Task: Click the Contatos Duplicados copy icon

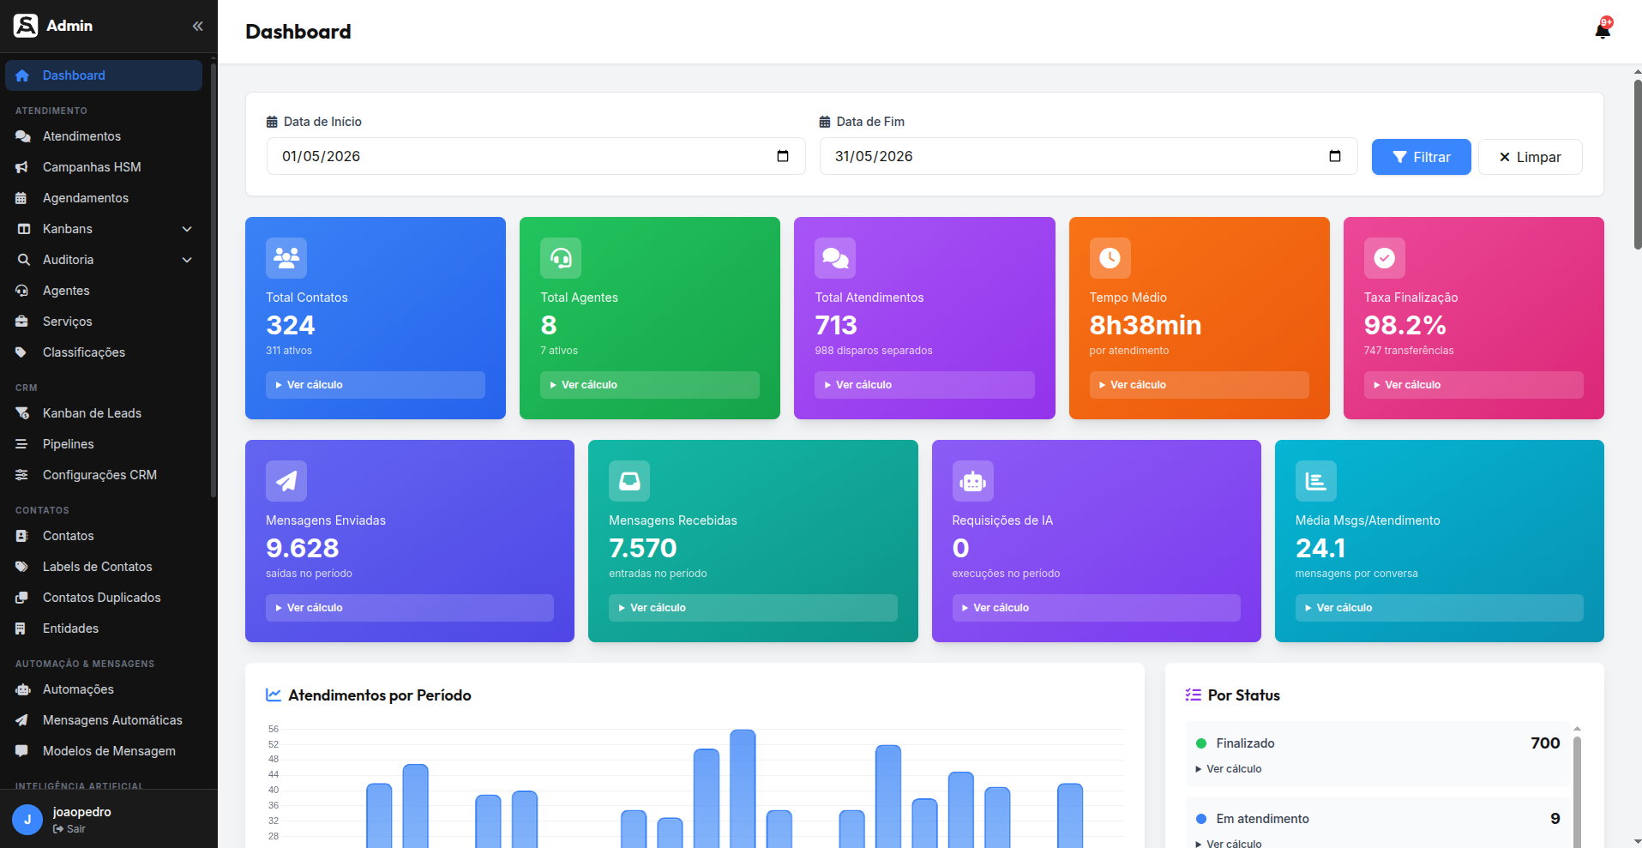Action: [21, 598]
